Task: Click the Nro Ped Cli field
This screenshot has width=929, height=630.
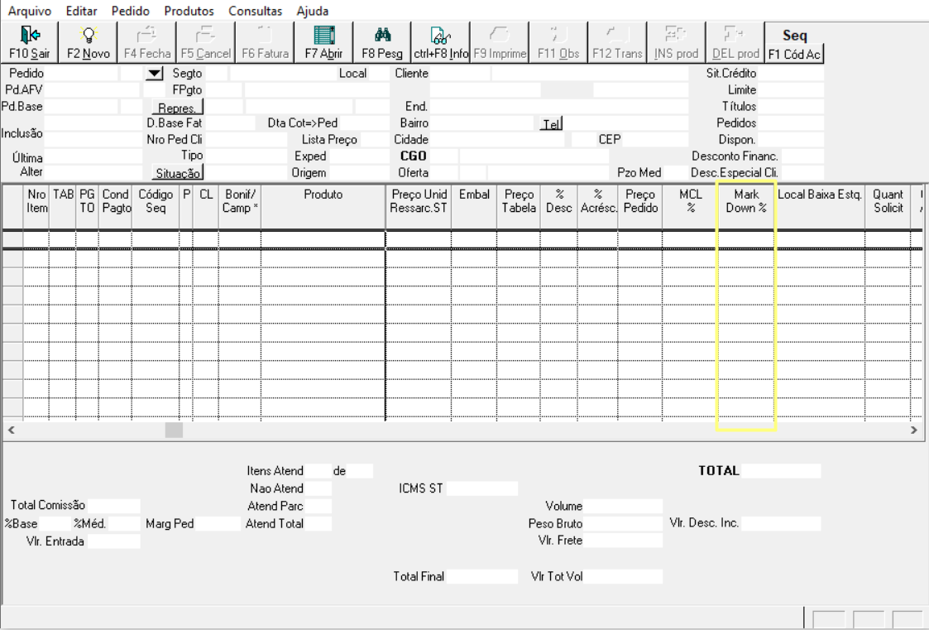Action: tap(246, 140)
